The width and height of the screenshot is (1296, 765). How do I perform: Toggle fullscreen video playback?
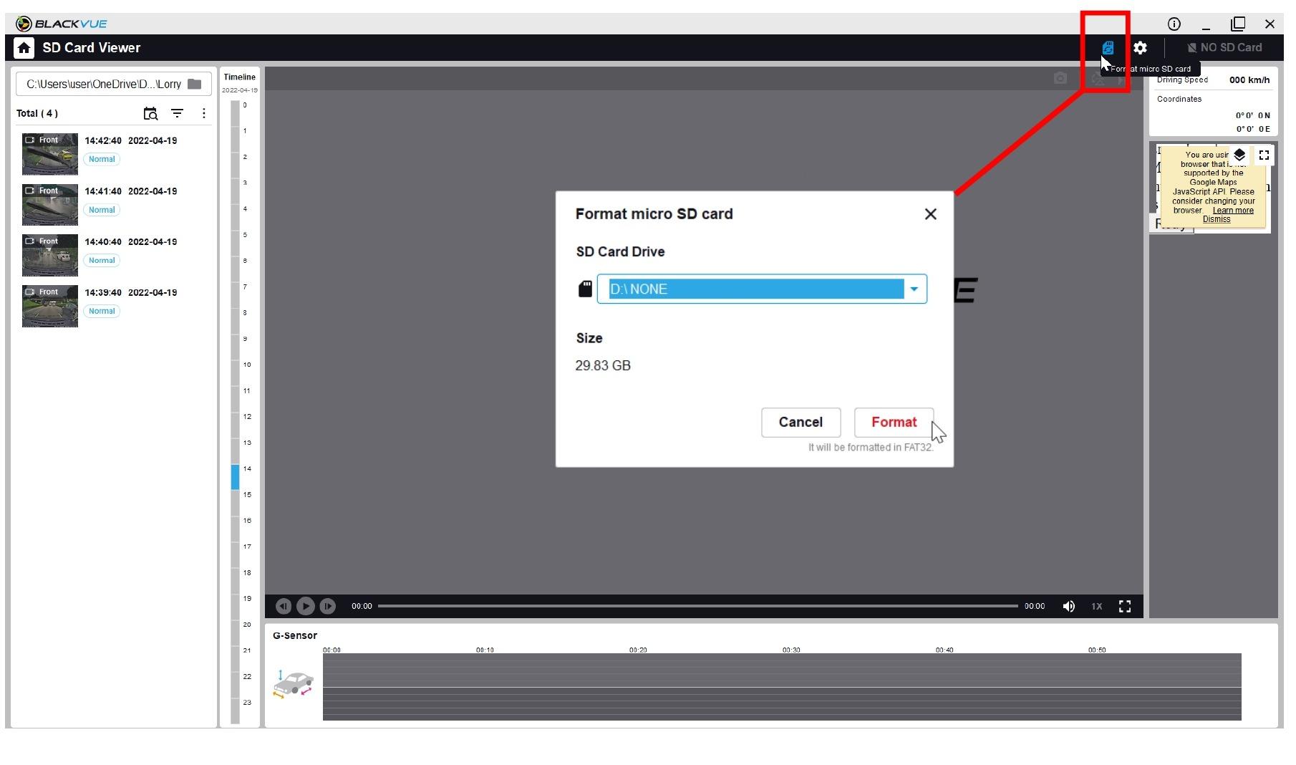coord(1125,606)
